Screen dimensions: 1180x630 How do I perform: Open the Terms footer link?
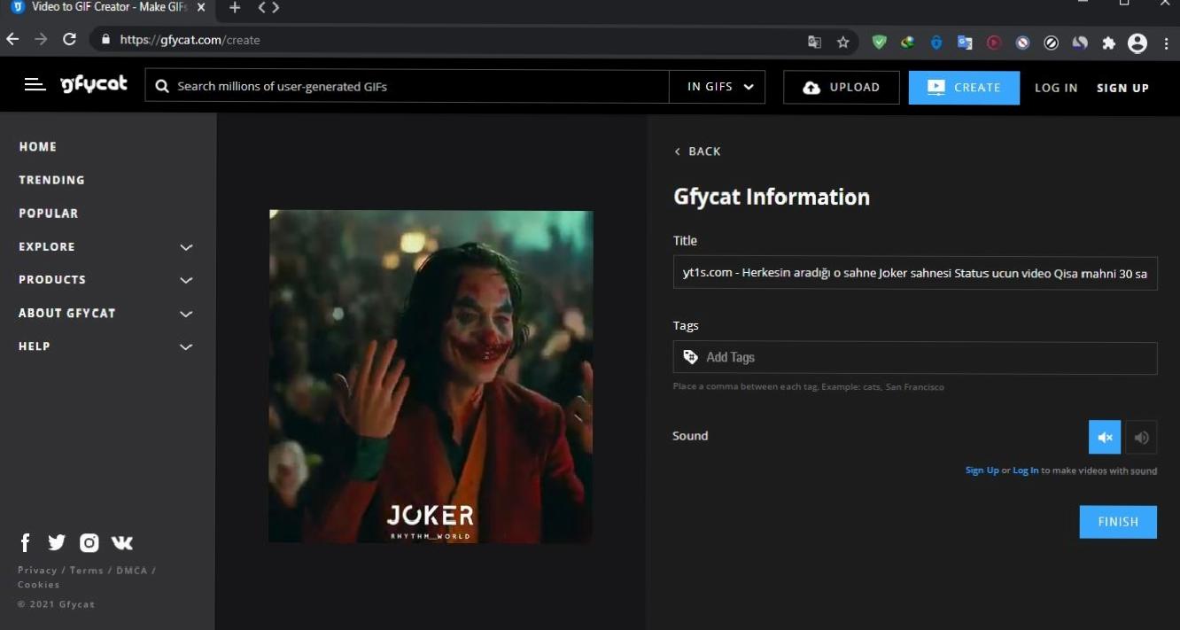point(86,571)
